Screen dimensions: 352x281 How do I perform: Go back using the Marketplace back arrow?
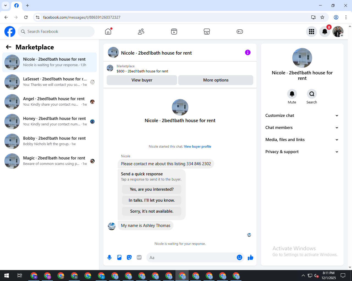point(9,47)
